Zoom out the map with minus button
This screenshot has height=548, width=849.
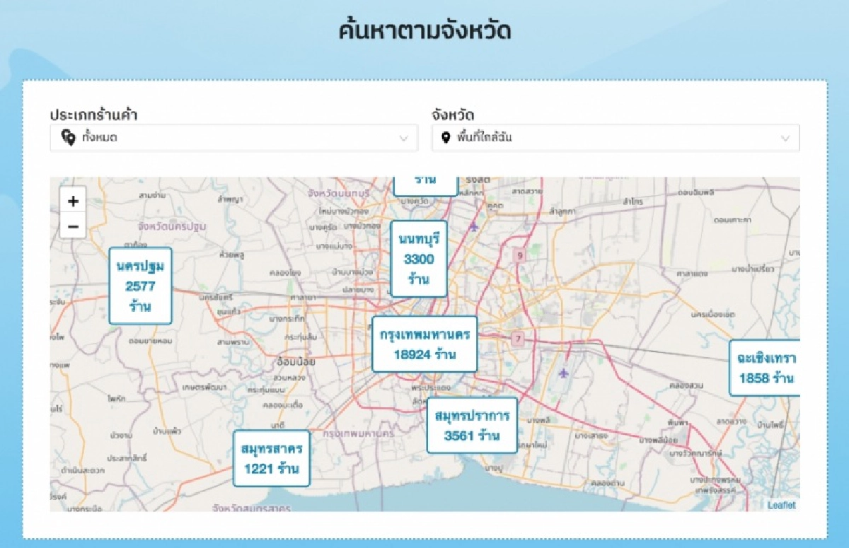tap(73, 226)
